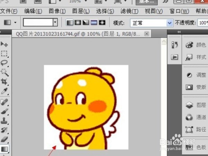Viewport: 208px width, 156px height.
Task: Open the 样式 (Styles) panel
Action: (x=196, y=57)
